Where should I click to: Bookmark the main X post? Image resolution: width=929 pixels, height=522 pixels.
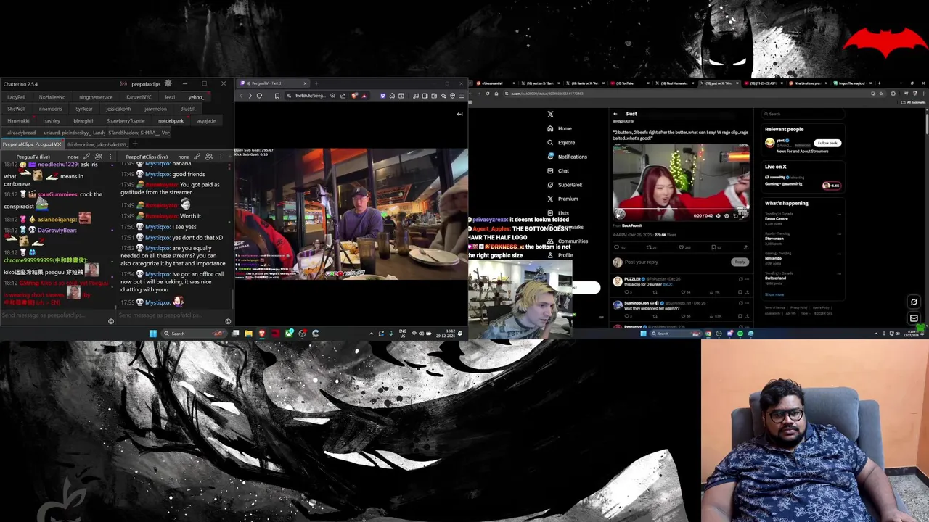(x=714, y=247)
